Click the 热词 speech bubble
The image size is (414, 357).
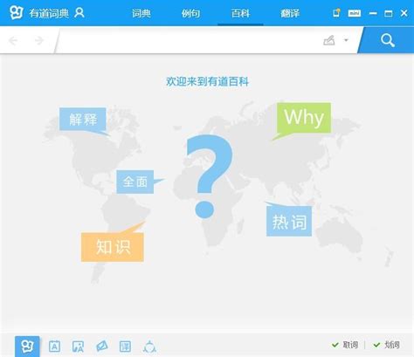click(289, 222)
